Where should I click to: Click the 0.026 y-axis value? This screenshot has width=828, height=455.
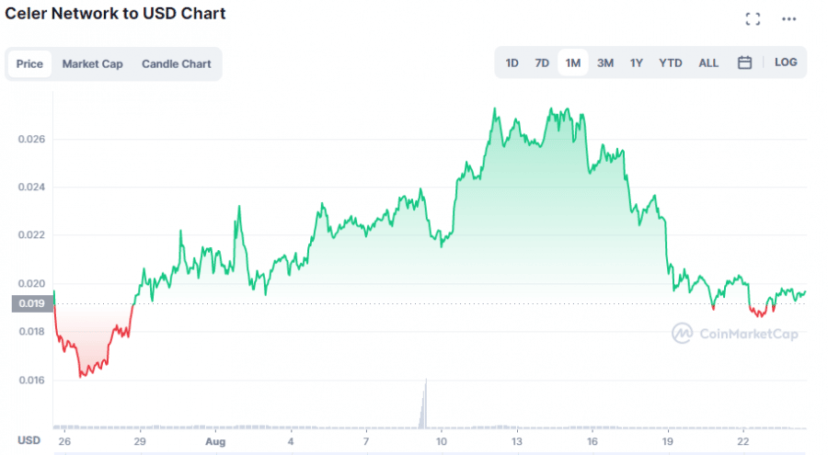click(x=31, y=140)
